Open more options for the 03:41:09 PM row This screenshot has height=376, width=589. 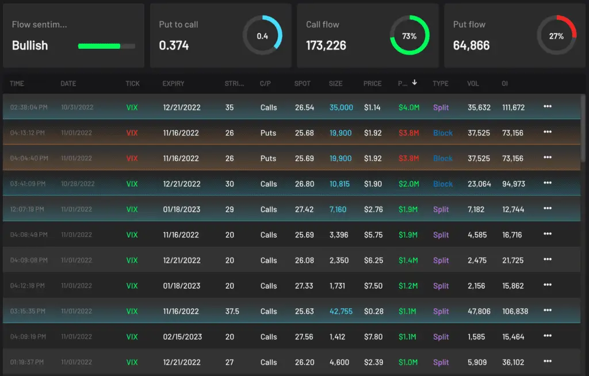click(x=548, y=183)
